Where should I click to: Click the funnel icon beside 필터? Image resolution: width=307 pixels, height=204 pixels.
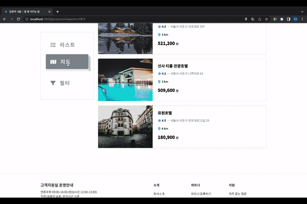(x=53, y=83)
